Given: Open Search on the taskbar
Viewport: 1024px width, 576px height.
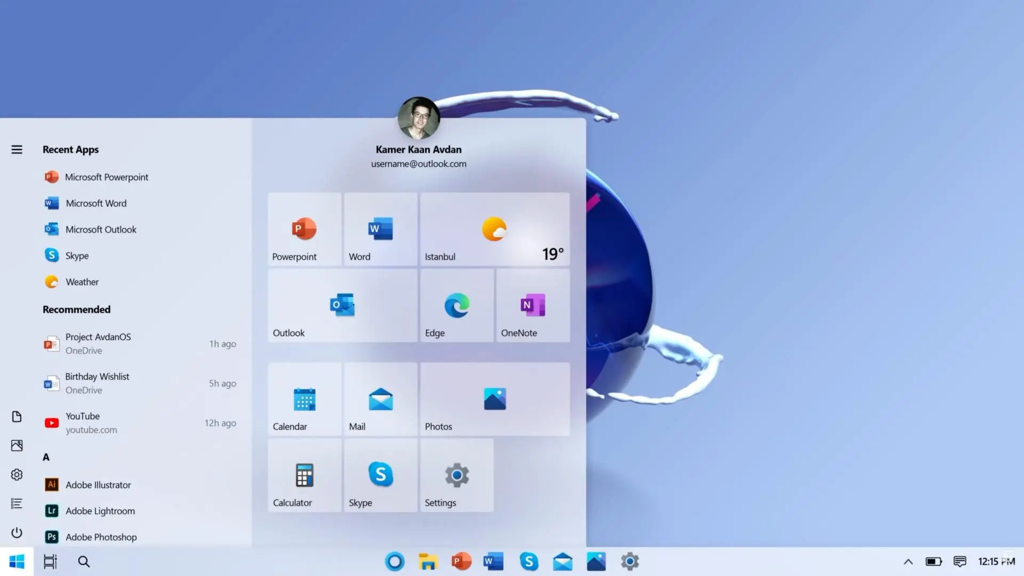Looking at the screenshot, I should coord(84,562).
